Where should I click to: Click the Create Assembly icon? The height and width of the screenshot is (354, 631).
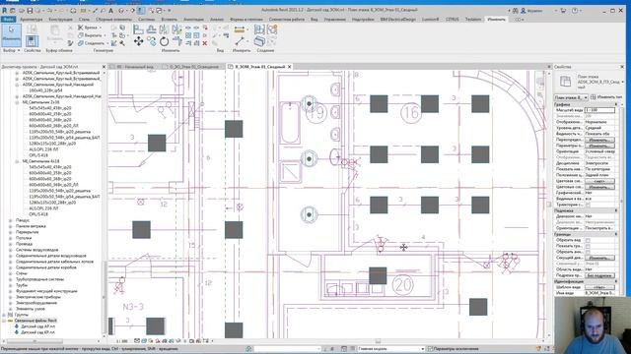coord(259,29)
